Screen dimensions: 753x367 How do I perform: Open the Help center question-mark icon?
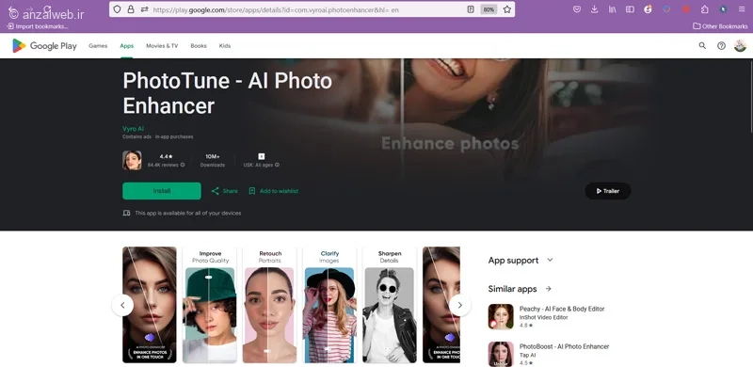[x=721, y=45]
